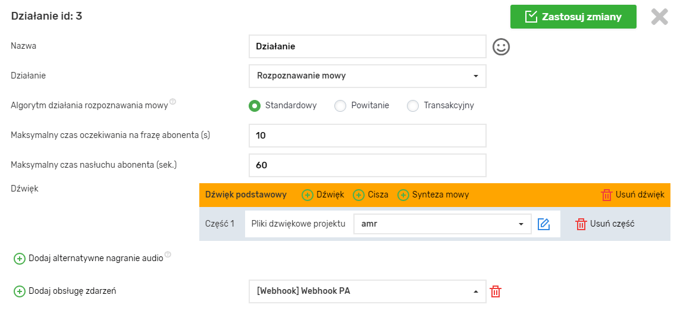Click the emoji smiley icon next to Nazwa
Screen dimensions: 677x320
point(502,47)
